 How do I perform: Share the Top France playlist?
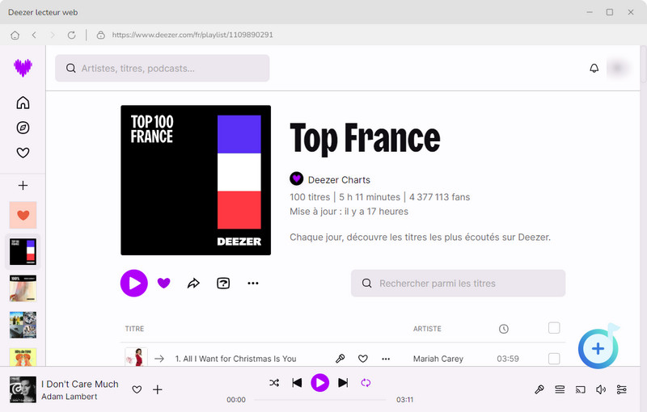[193, 283]
